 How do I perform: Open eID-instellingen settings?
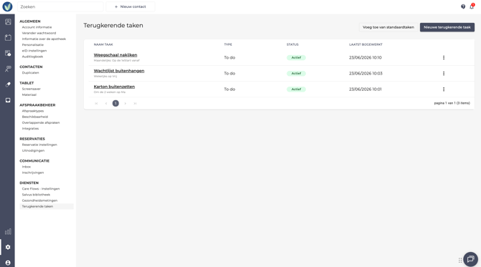34,50
